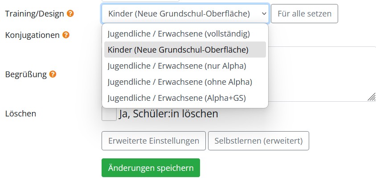The image size is (376, 178).
Task: Click the resize handle of the Begrüßung textarea
Action: 372,97
